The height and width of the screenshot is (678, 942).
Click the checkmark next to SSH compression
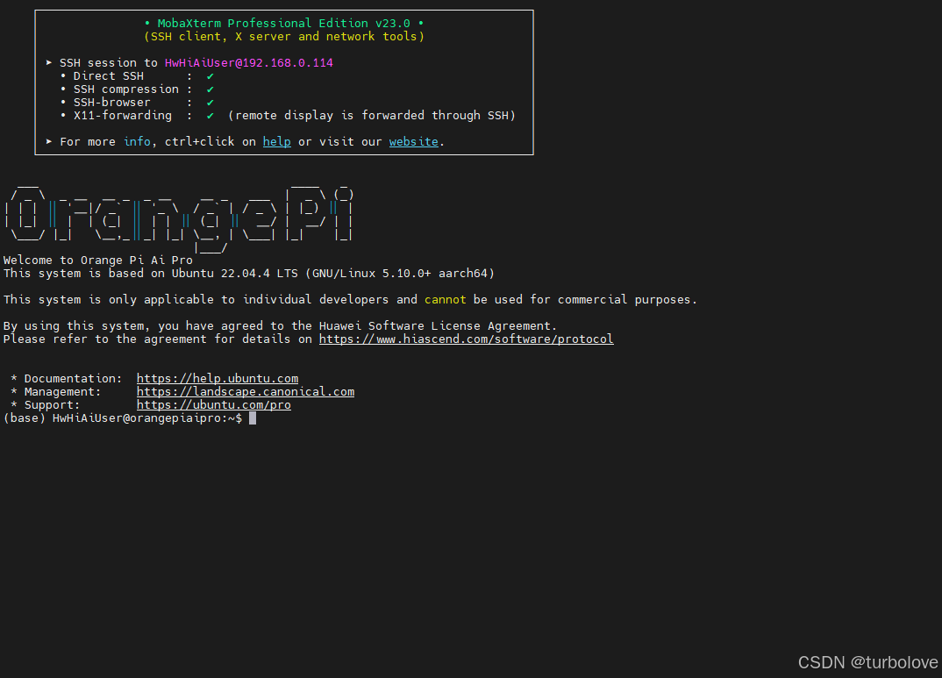click(x=211, y=89)
